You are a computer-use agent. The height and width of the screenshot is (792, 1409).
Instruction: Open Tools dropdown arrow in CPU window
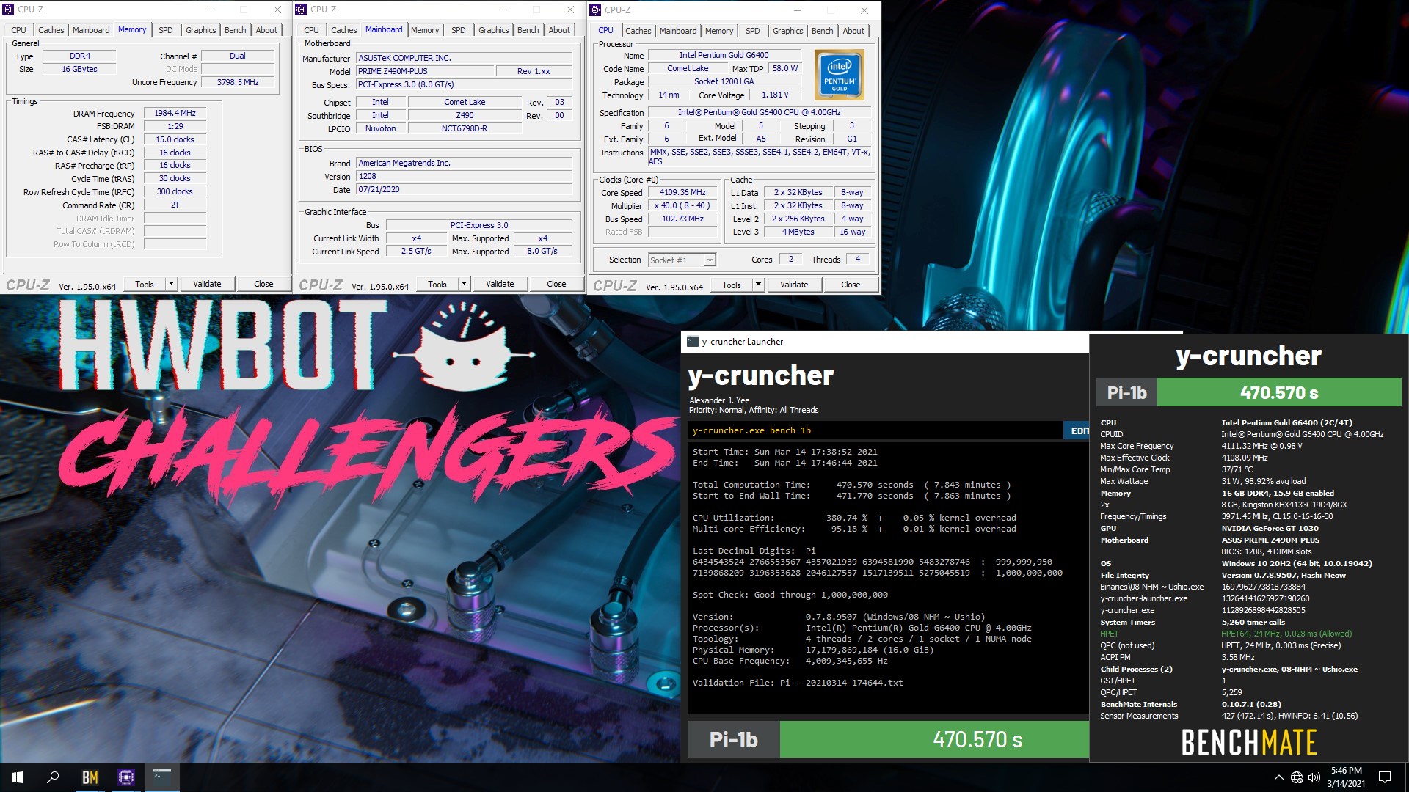(758, 285)
